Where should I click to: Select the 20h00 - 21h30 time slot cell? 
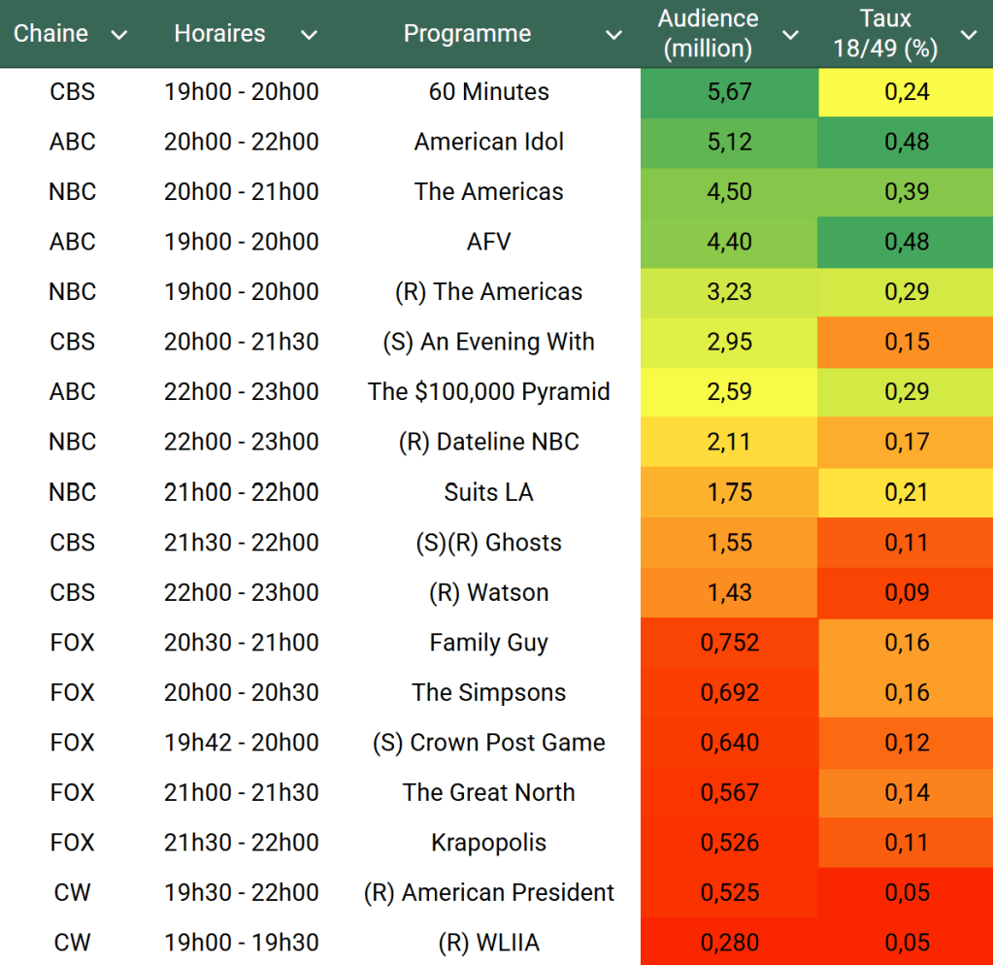click(241, 342)
